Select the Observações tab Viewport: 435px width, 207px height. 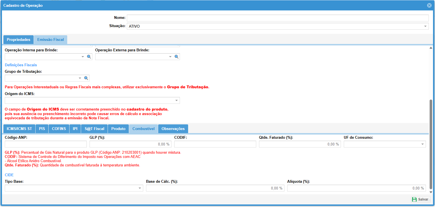pyautogui.click(x=173, y=129)
